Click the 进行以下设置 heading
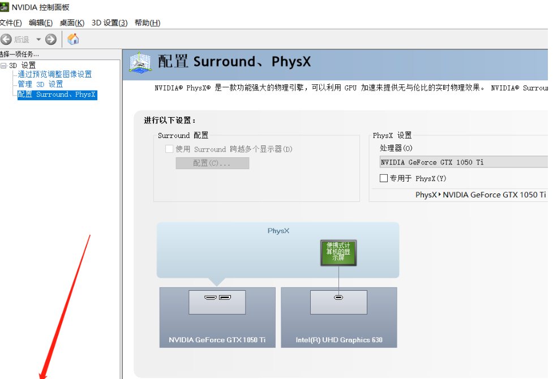The height and width of the screenshot is (379, 553). [170, 120]
